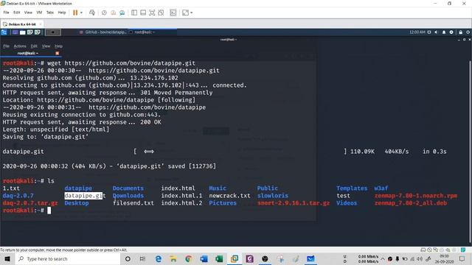Image resolution: width=472 pixels, height=265 pixels.
Task: Open the snapshot manager icon
Action: pyautogui.click(x=122, y=13)
